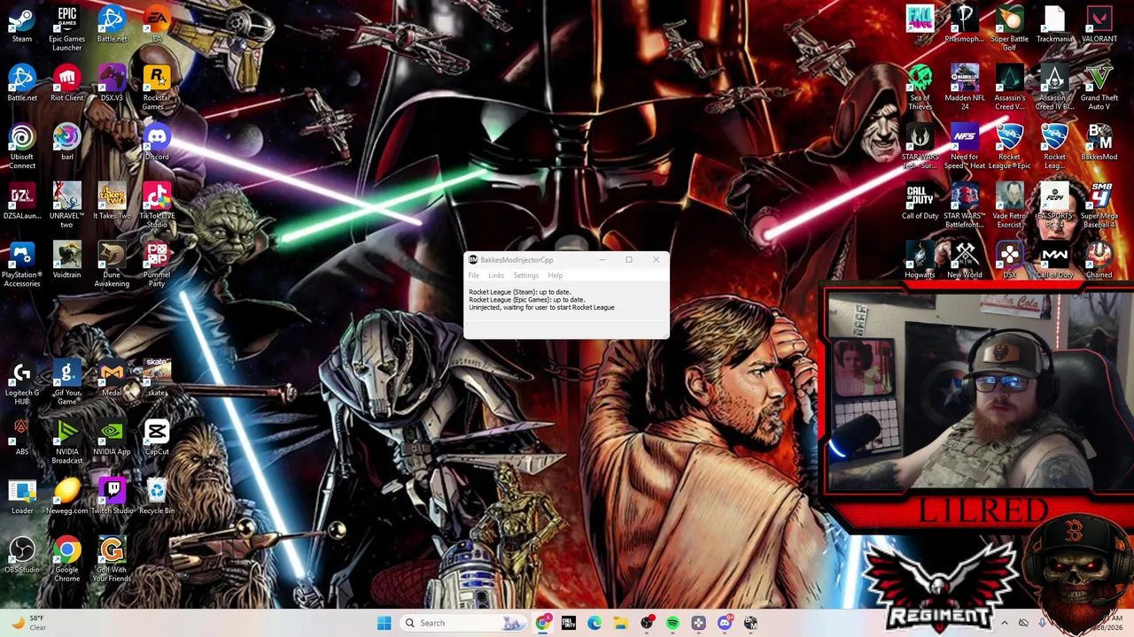Screen dimensions: 1134x637
Task: Select the Chained desktop icon
Action: tap(1099, 260)
